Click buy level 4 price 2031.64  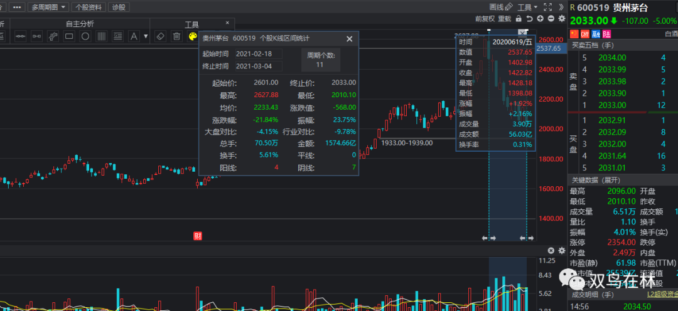(x=611, y=155)
